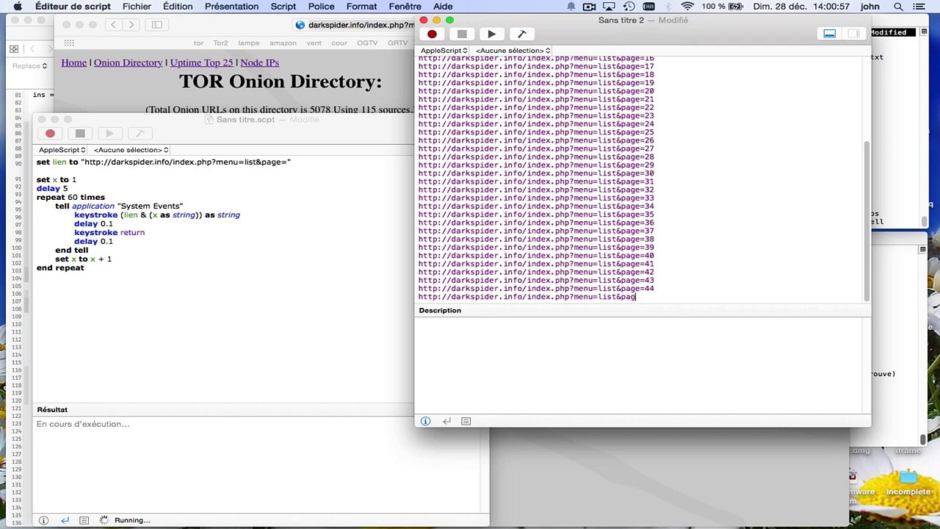Open the Présentation menu

coord(231,7)
